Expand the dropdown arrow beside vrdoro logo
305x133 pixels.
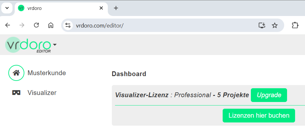pyautogui.click(x=55, y=45)
